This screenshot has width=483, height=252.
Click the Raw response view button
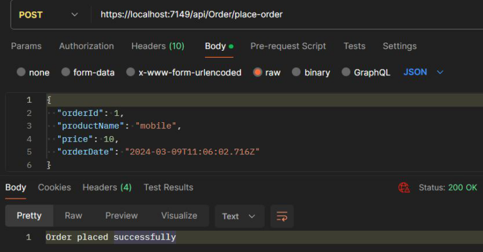[x=73, y=216]
